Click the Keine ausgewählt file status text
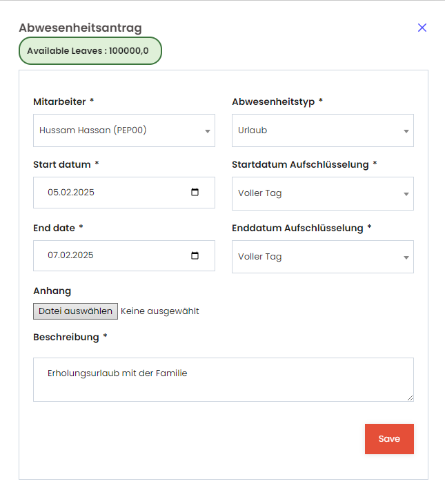 [x=160, y=311]
